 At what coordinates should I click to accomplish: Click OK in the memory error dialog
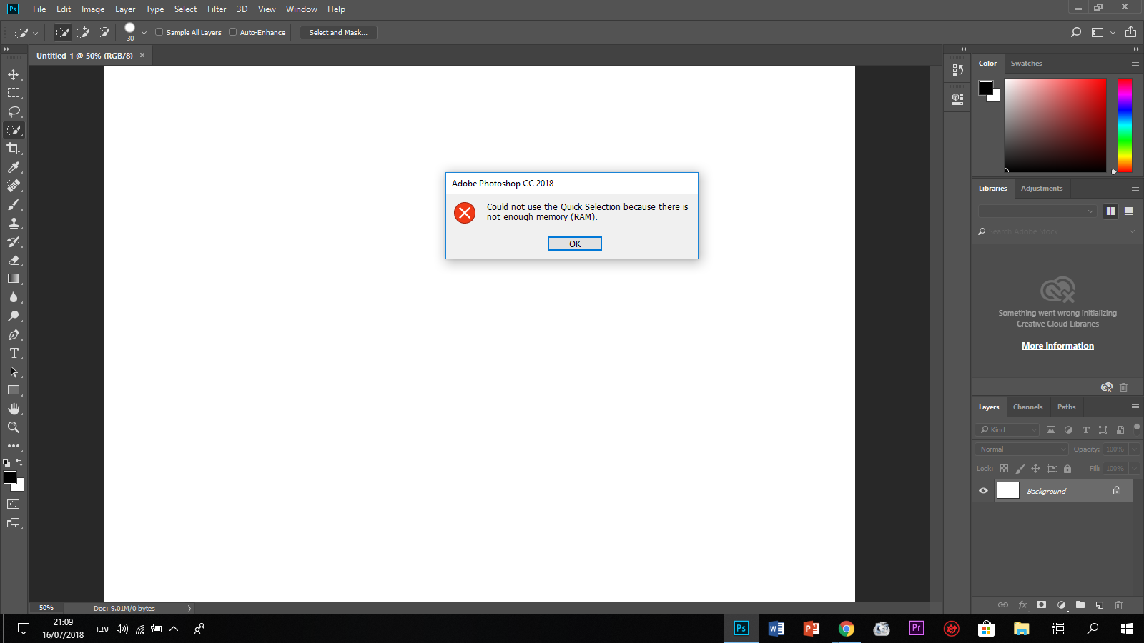tap(575, 244)
